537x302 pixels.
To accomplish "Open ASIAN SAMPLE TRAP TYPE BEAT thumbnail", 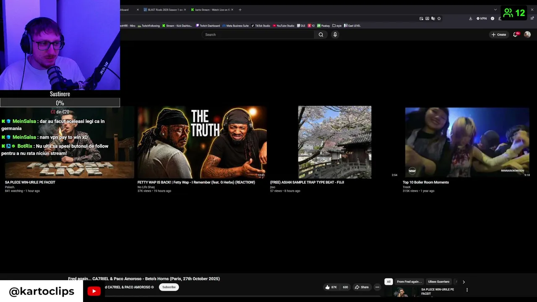I will pos(334,142).
